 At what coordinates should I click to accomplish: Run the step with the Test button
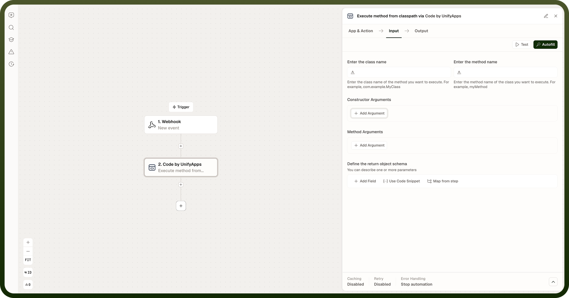point(522,45)
